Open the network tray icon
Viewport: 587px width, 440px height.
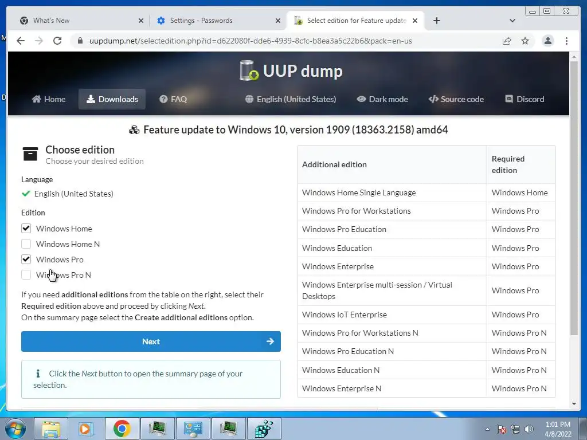515,429
